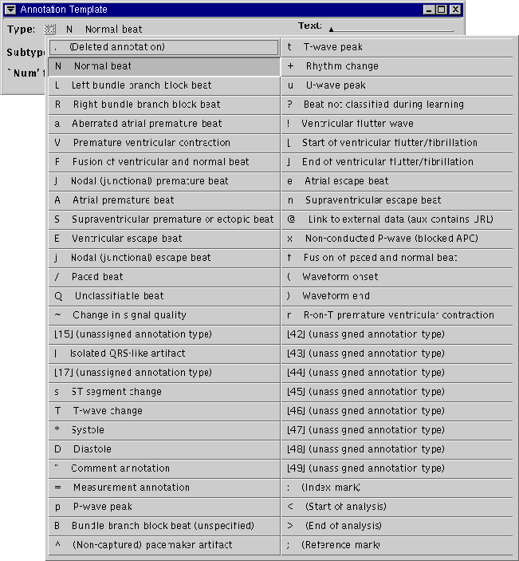
Task: Select 'Atrial premature beat' entry
Action: click(x=163, y=200)
